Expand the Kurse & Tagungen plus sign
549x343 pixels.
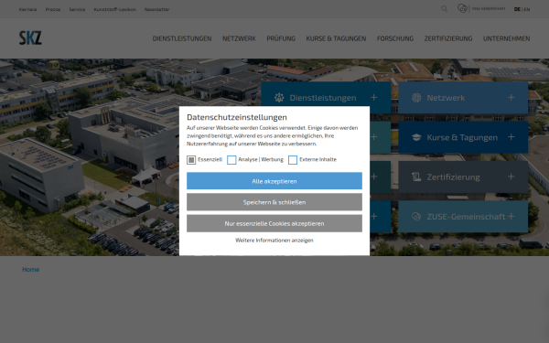coord(511,137)
